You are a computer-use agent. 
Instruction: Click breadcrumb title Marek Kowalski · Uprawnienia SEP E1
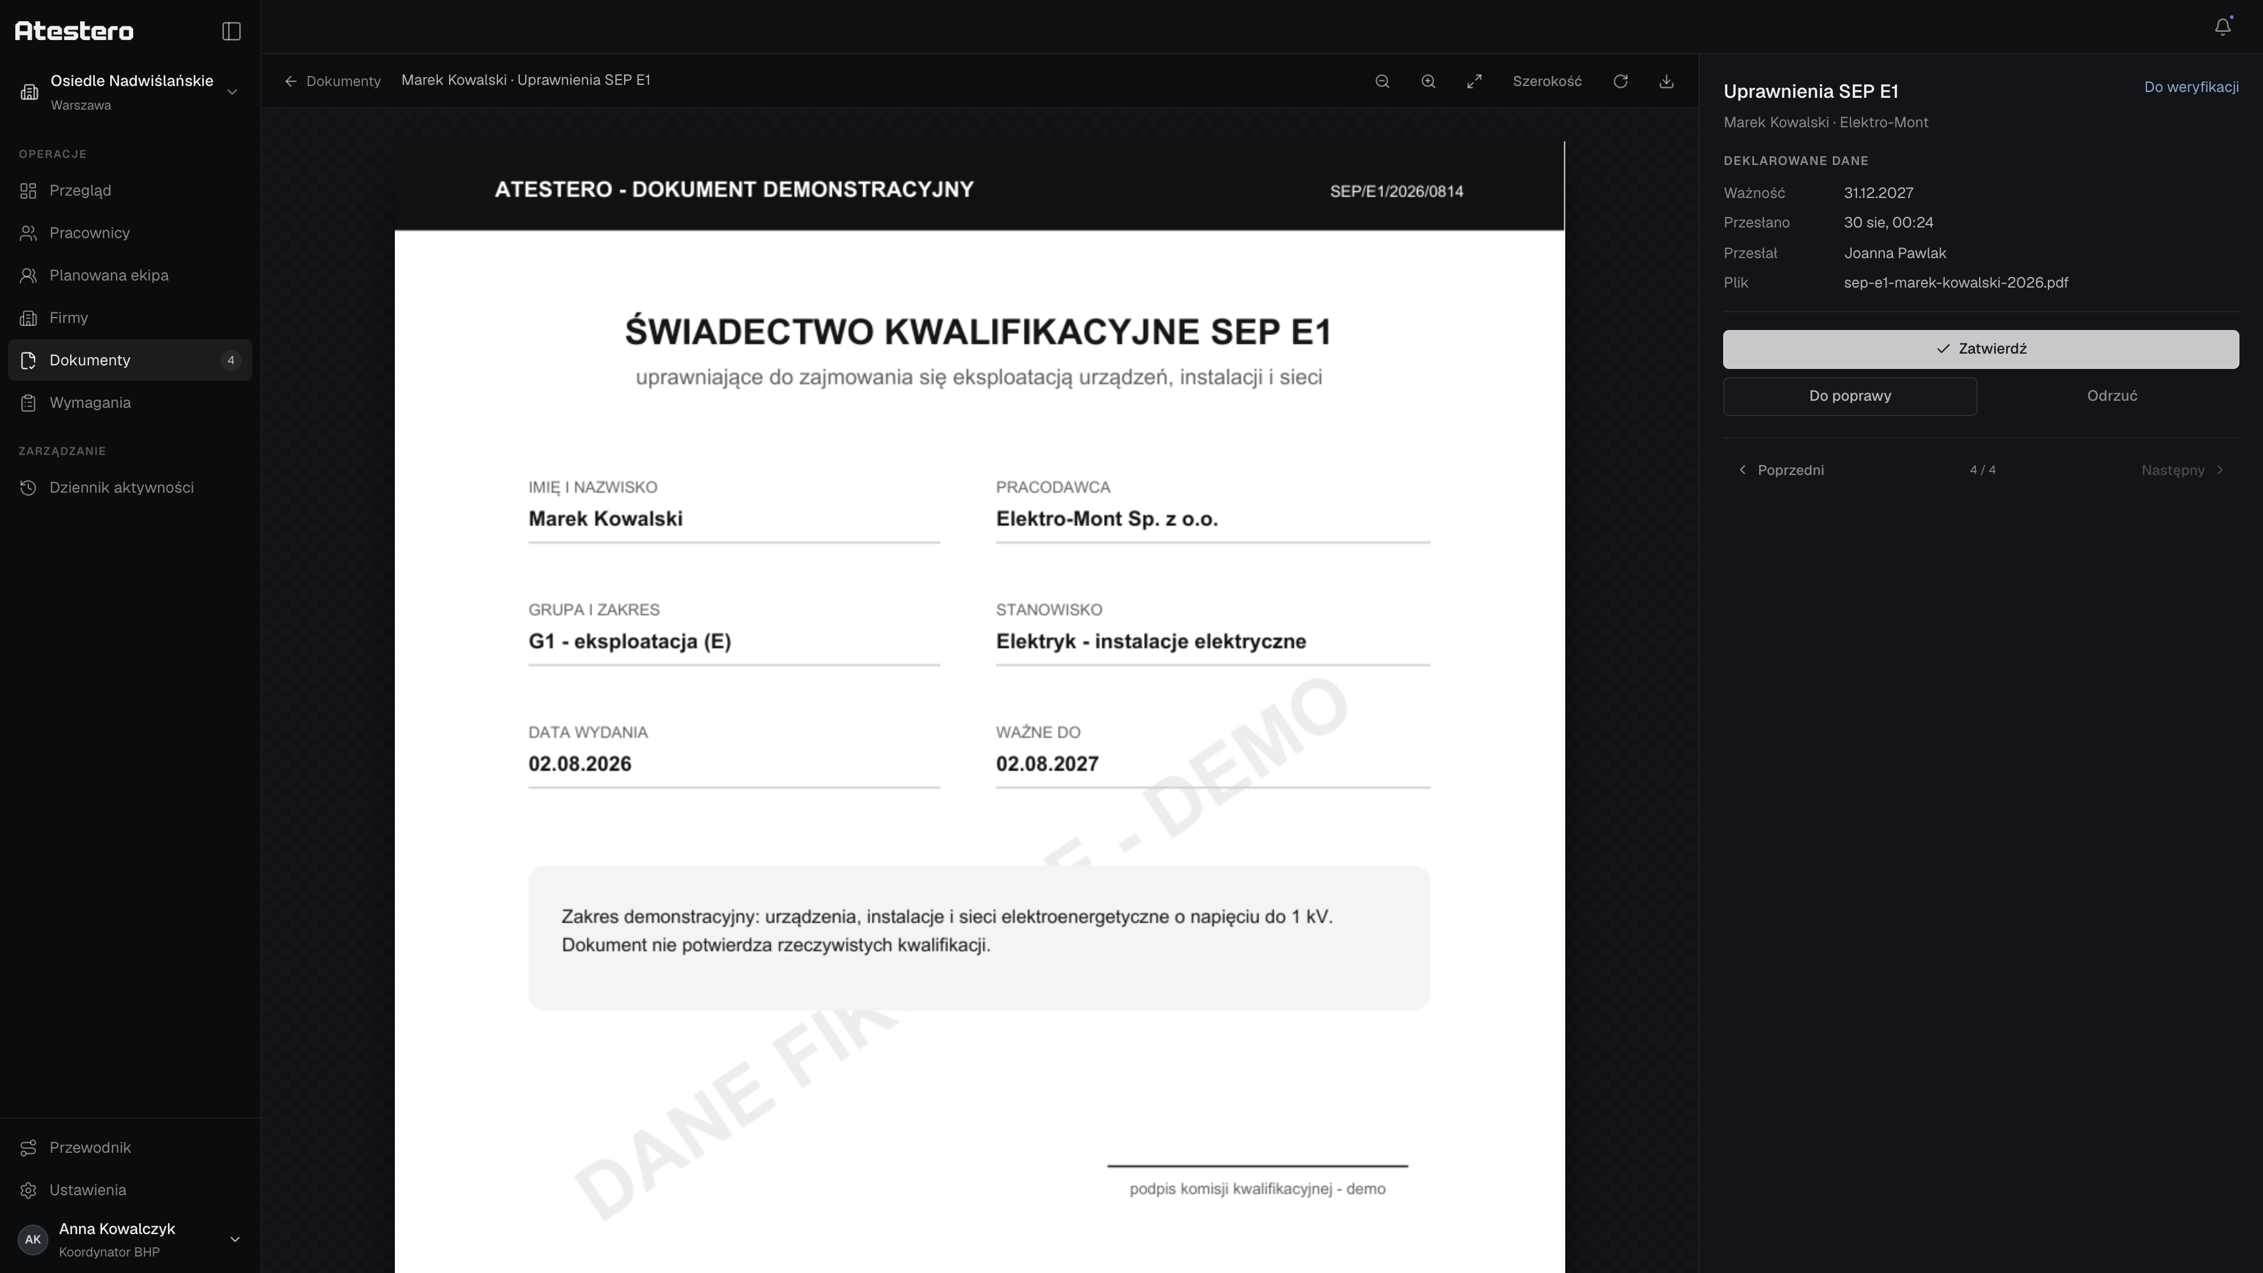point(526,81)
